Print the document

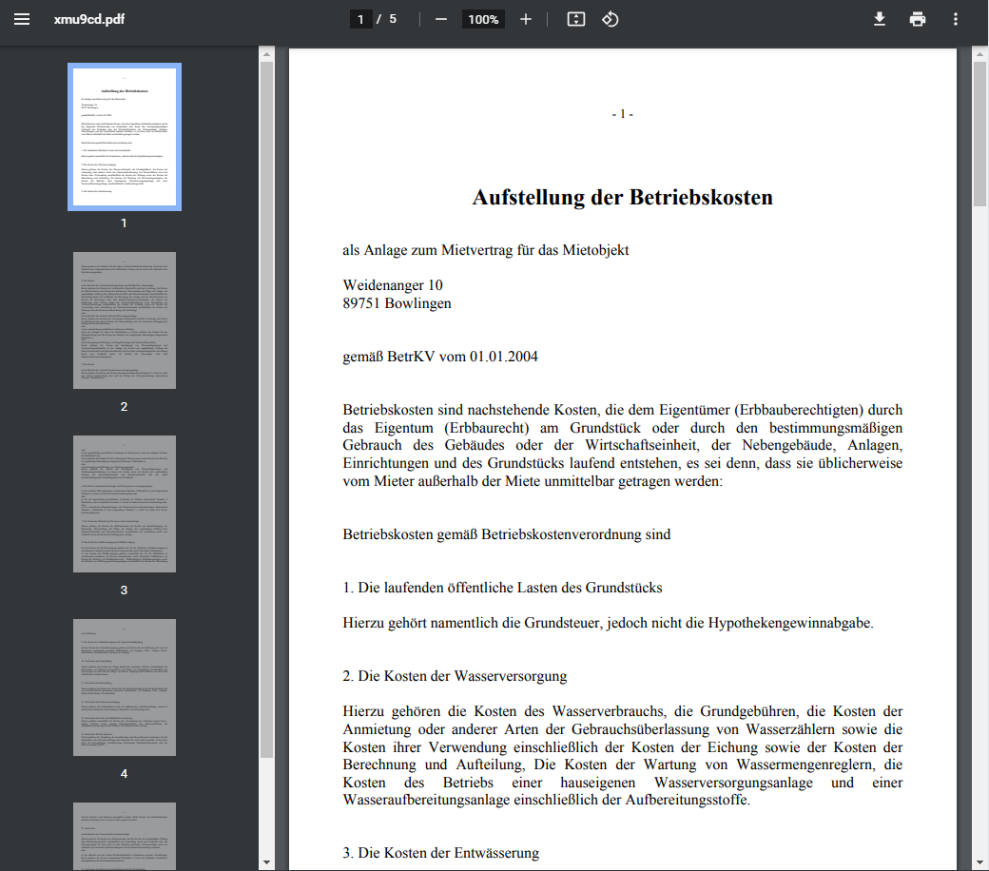pyautogui.click(x=918, y=19)
